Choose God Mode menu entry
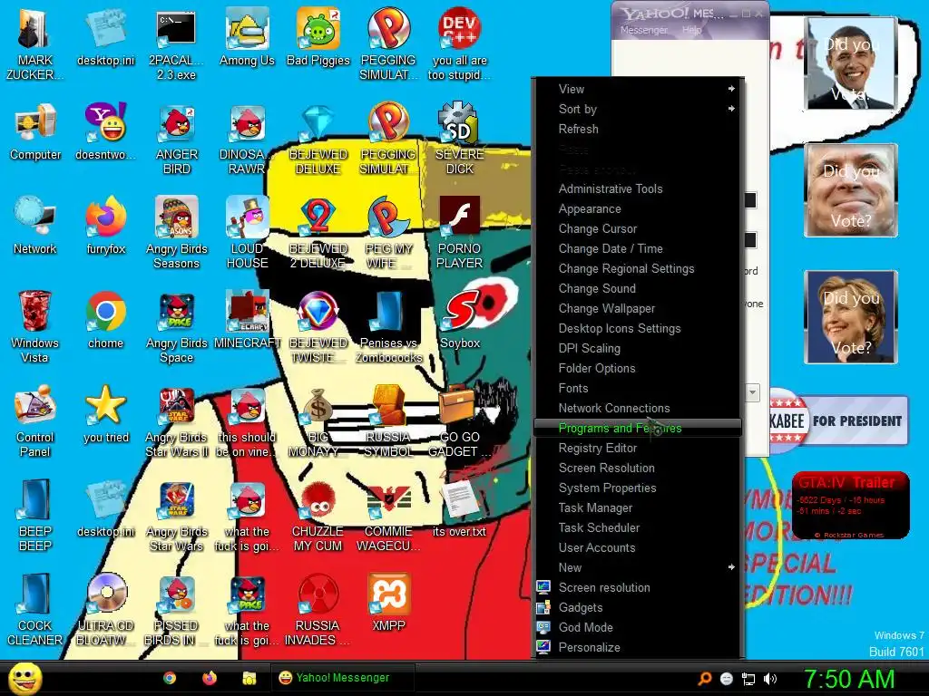The image size is (929, 696). coord(638,627)
